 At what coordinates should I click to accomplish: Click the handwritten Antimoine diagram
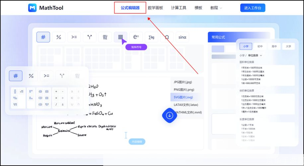(x=79, y=129)
